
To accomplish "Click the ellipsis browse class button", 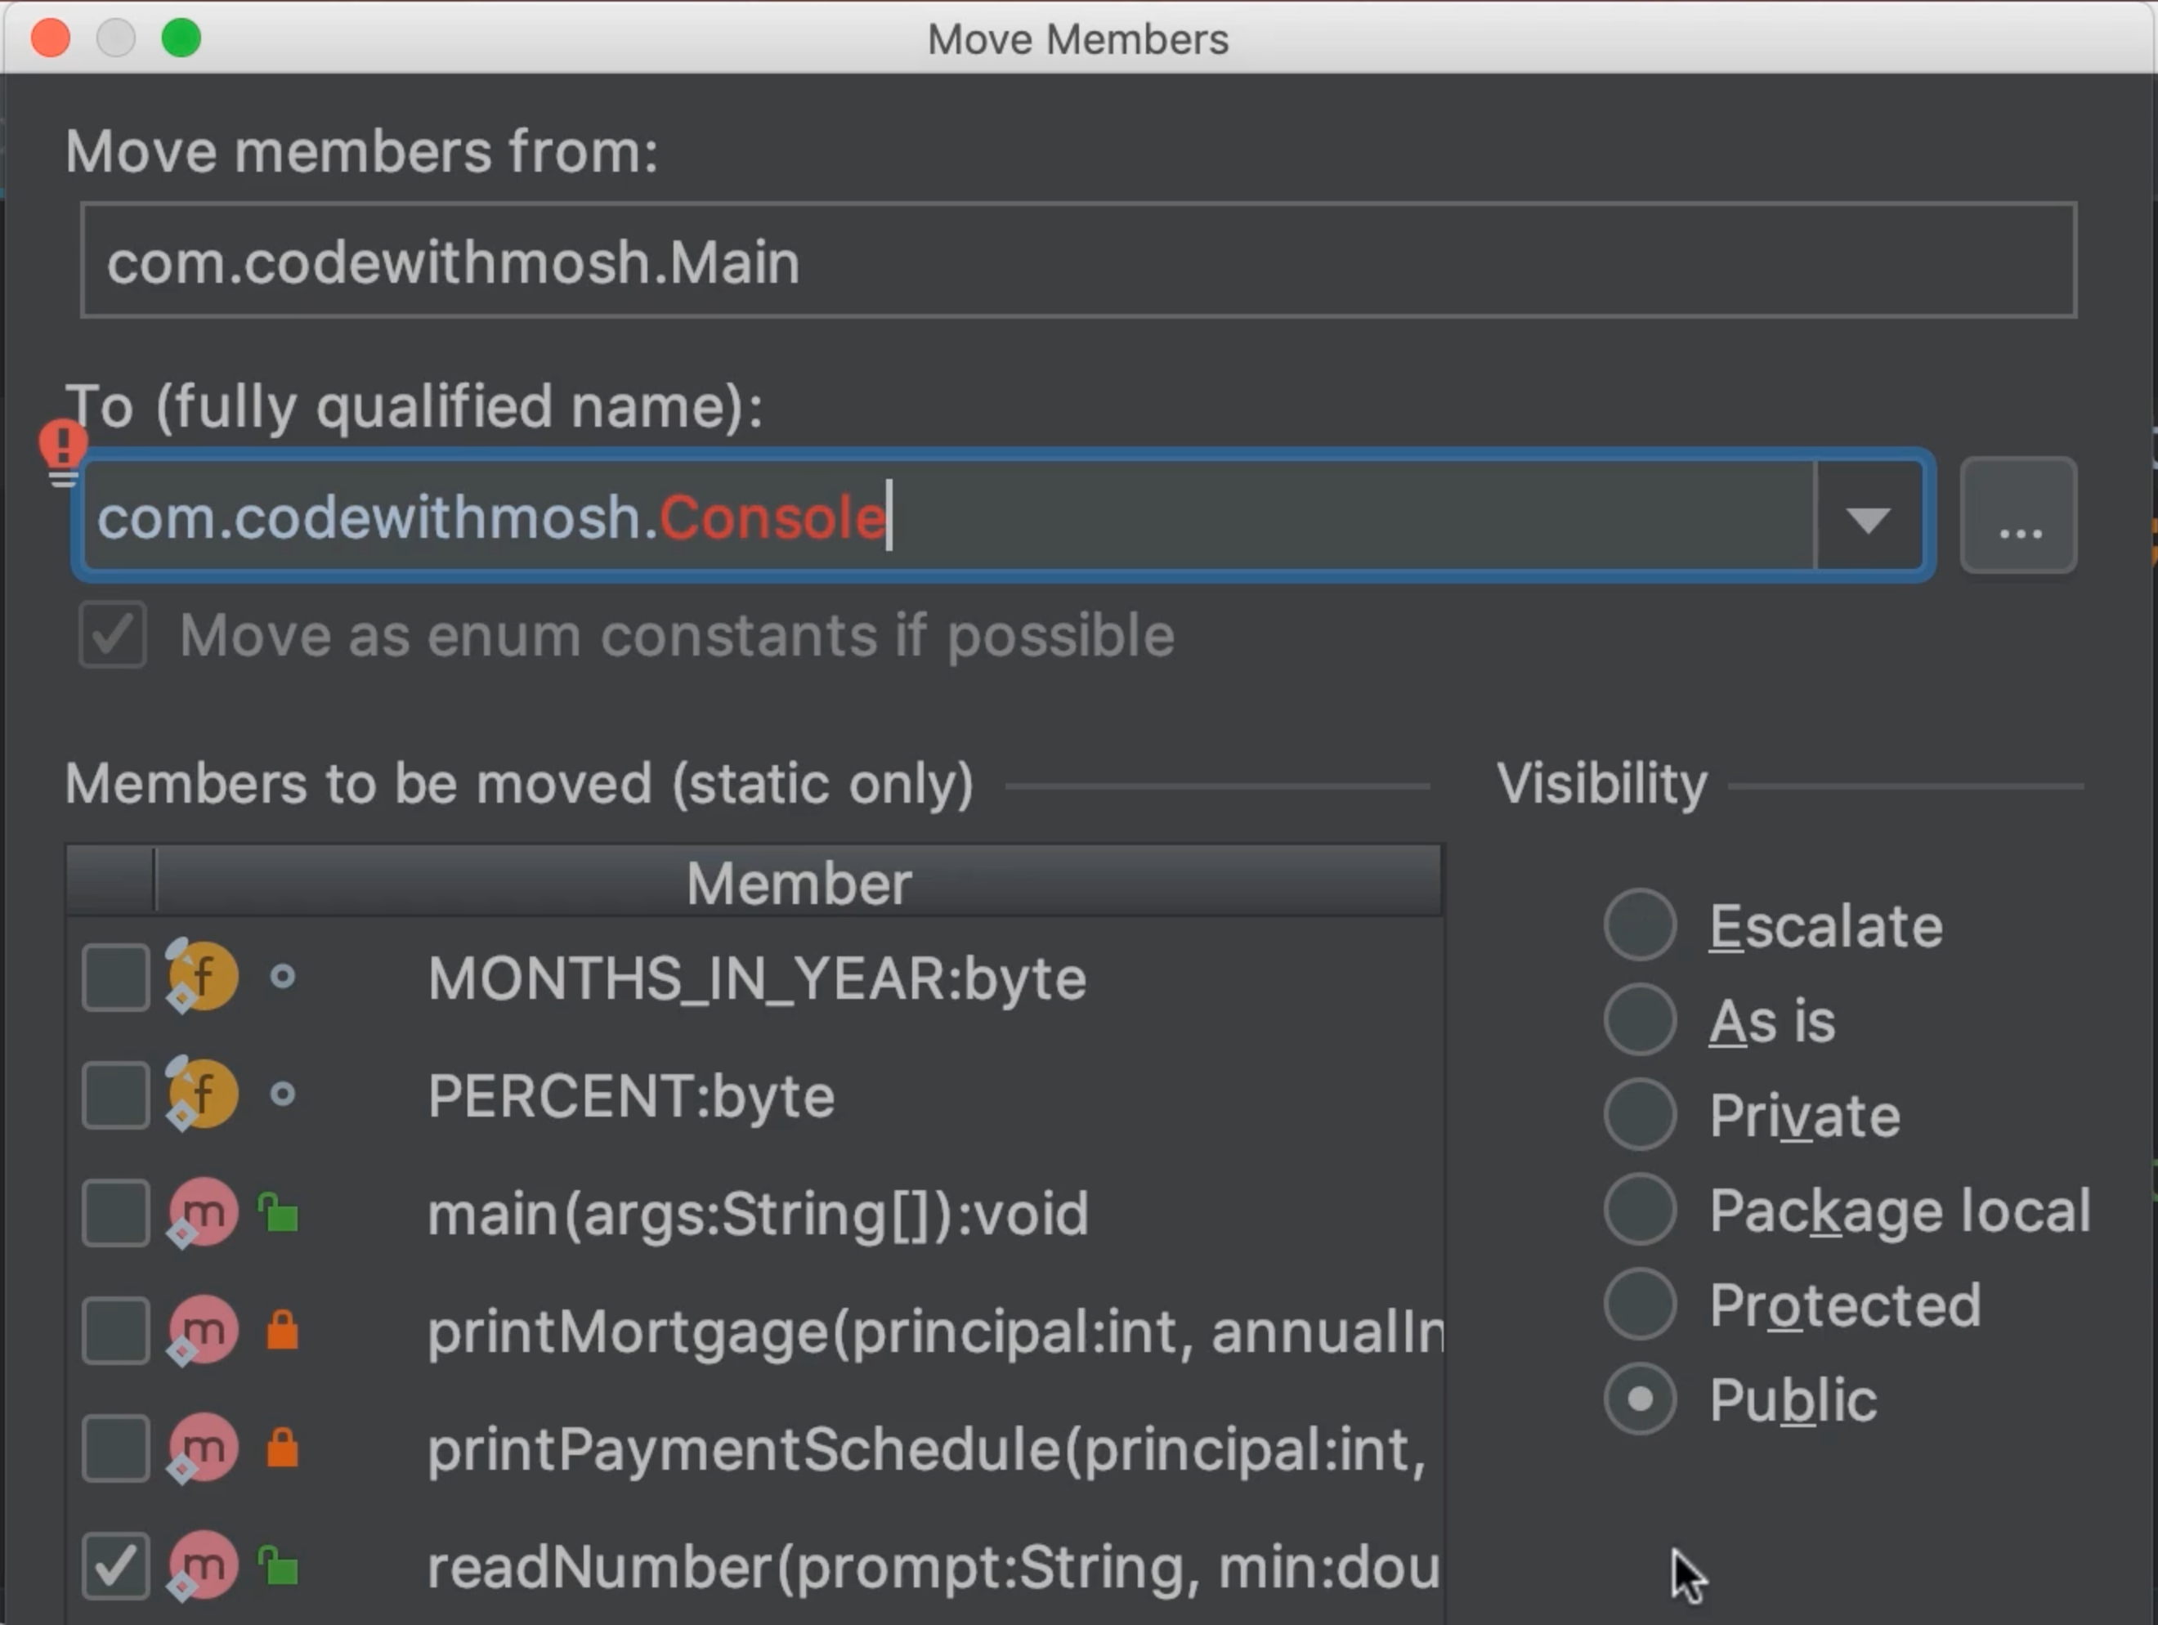I will [x=2018, y=516].
